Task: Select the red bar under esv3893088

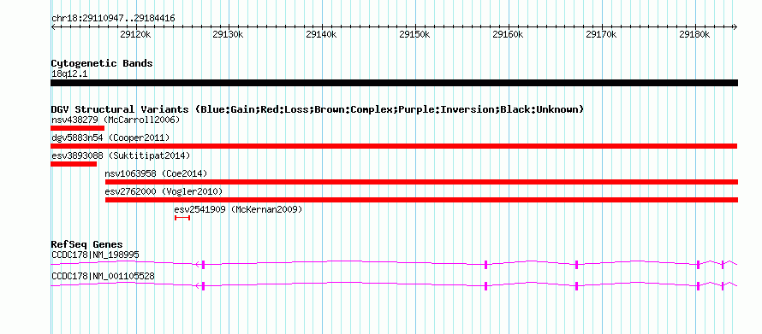Action: (x=74, y=164)
